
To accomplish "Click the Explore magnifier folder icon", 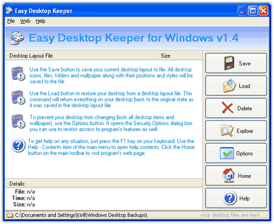I will (x=227, y=130).
